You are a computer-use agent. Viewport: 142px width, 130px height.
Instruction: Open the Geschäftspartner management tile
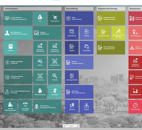click(x=18, y=33)
